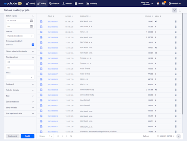Go to the last page arrow
This screenshot has height=141, width=187.
point(71,136)
